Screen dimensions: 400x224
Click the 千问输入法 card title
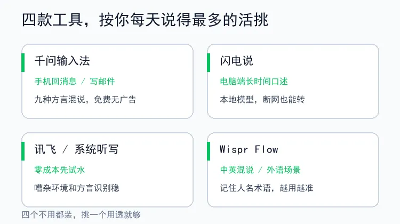pos(62,61)
